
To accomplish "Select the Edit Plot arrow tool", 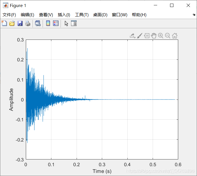I will pyautogui.click(x=66, y=24).
